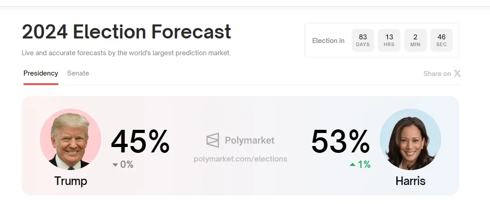Select the Presidency tab
Screen dimensions: 490x204
41,73
